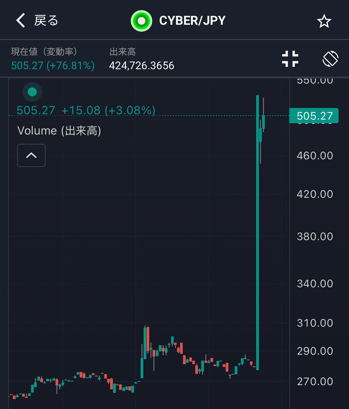Tap the 310.00 price axis label
Viewport: 349px width, 409px height.
coord(315,323)
